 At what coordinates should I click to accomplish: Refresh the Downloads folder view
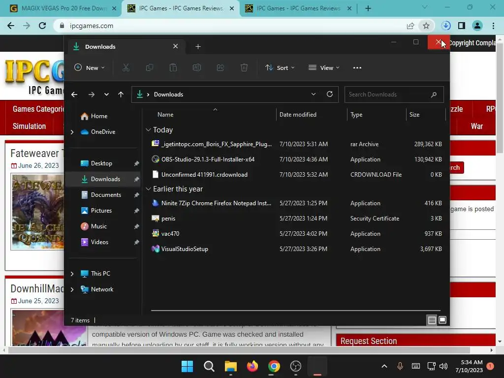[x=329, y=94]
